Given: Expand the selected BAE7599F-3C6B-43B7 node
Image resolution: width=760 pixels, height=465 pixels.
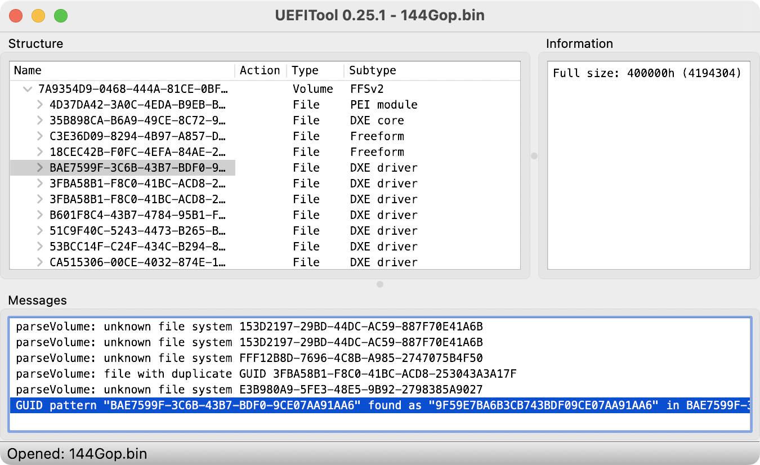Looking at the screenshot, I should (40, 168).
